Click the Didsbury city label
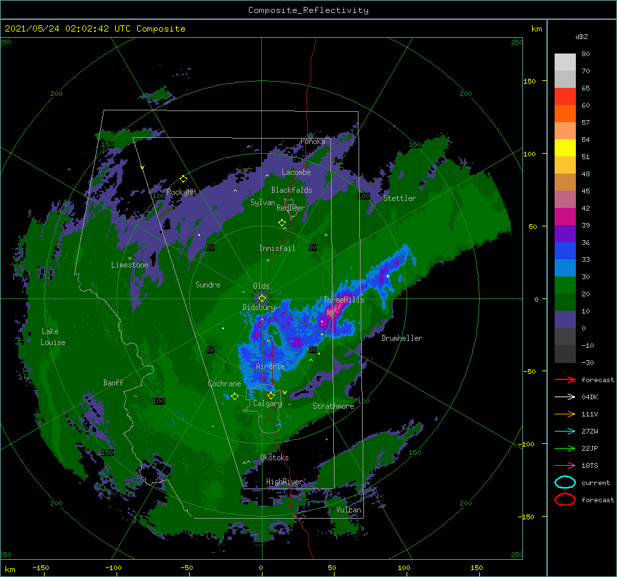617x577 pixels. 258,307
